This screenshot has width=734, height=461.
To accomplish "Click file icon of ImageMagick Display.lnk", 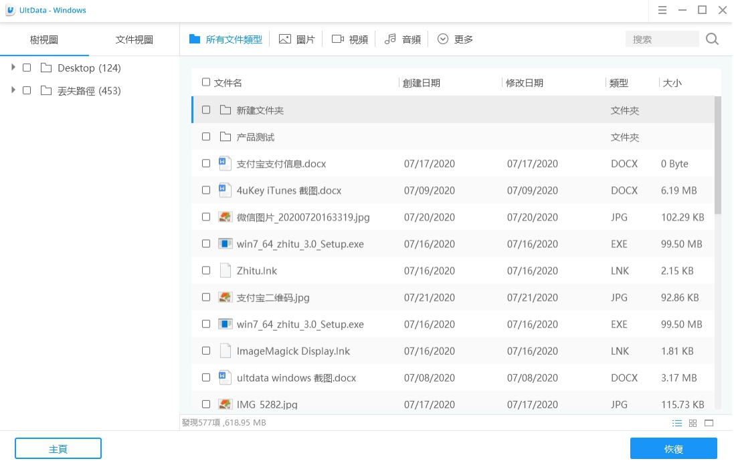I will [x=225, y=351].
